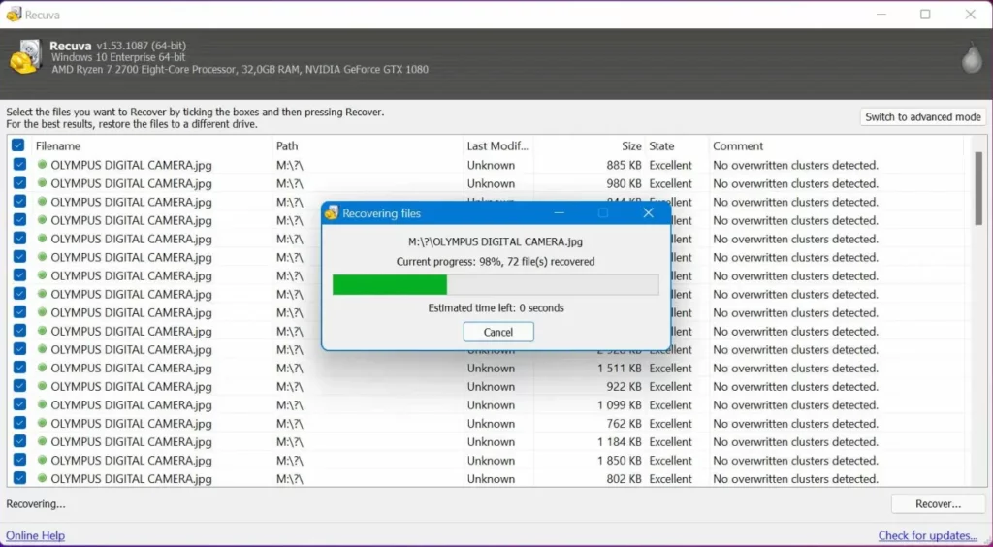993x547 pixels.
Task: Click the Recuva hard-hat logo in header
Action: [24, 57]
